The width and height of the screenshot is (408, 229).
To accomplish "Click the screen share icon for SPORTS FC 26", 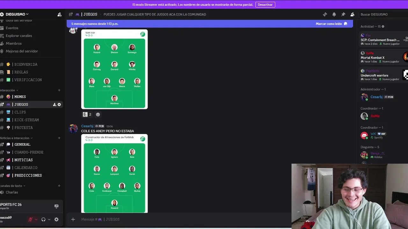I will pyautogui.click(x=56, y=206).
